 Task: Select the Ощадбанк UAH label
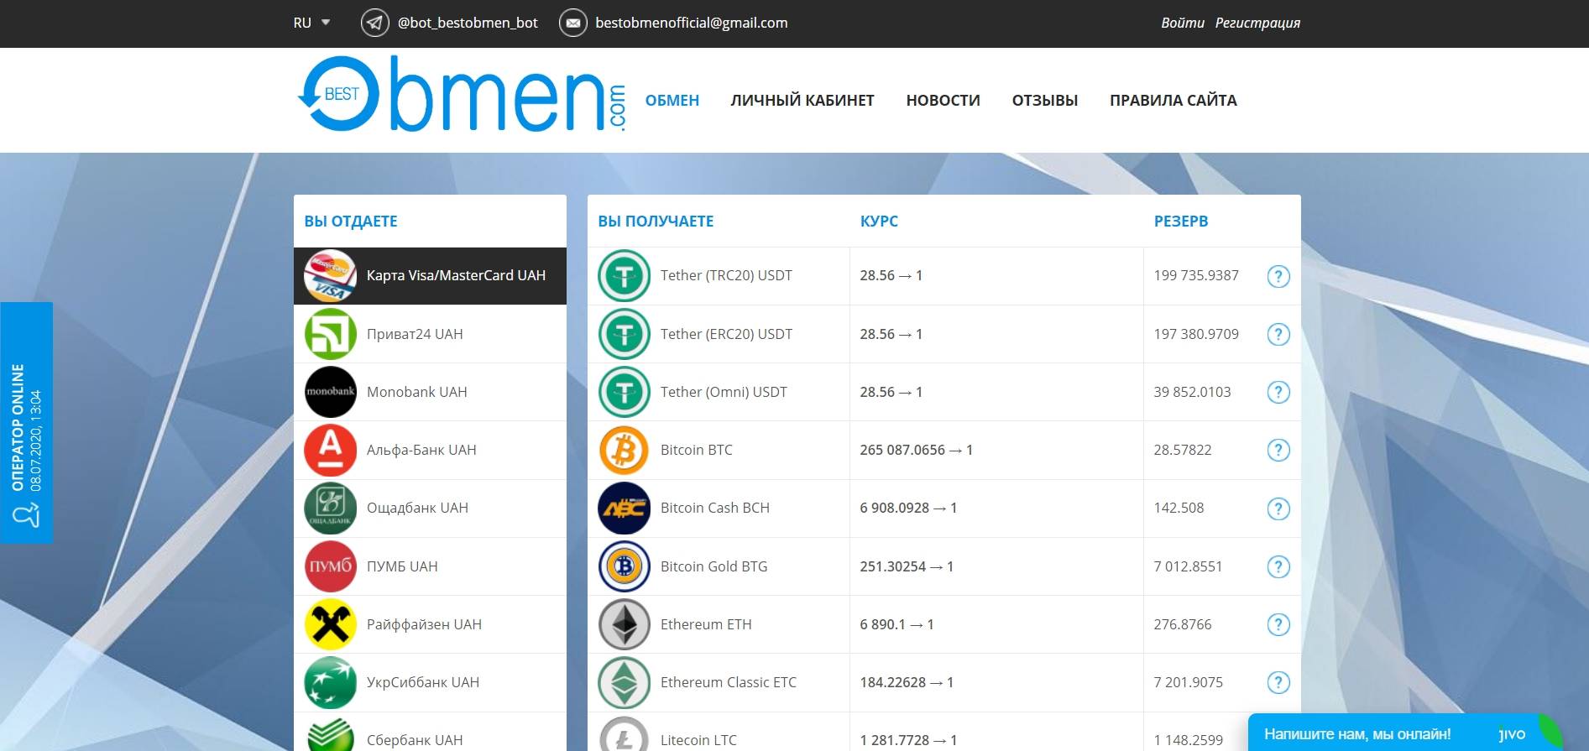[417, 508]
